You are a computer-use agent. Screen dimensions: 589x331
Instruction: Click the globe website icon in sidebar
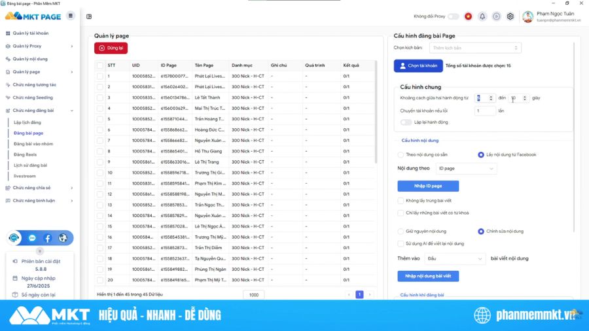tap(63, 238)
